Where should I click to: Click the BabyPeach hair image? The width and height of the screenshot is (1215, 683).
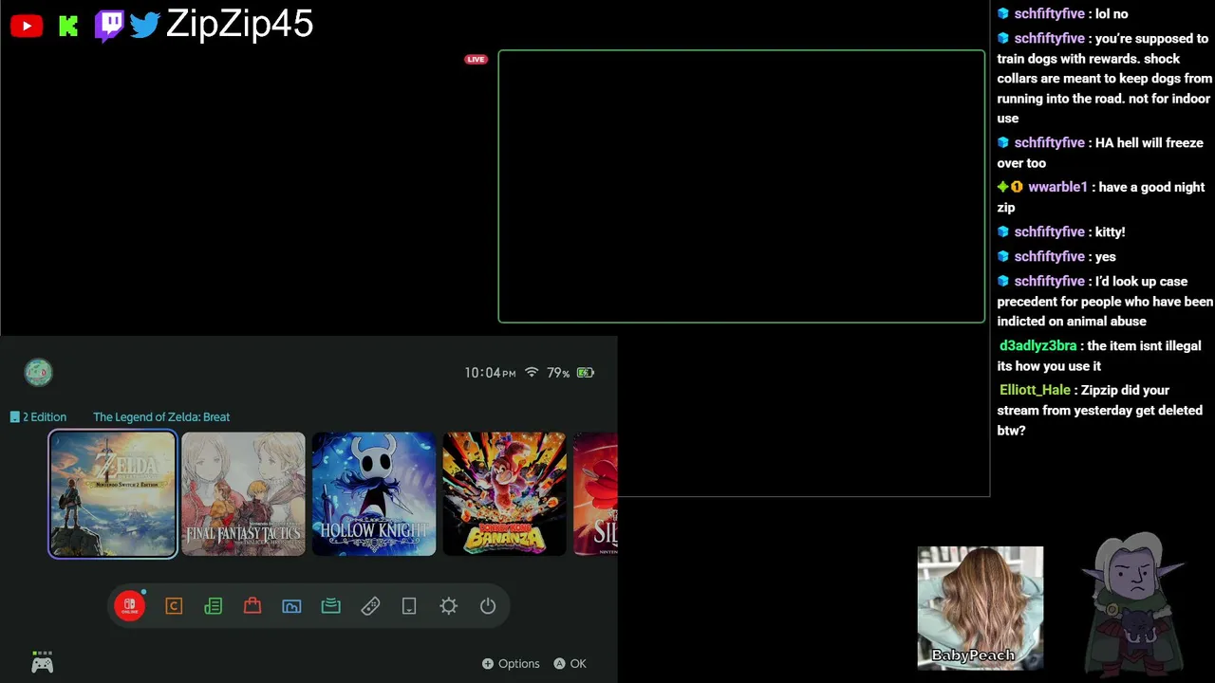coord(981,608)
